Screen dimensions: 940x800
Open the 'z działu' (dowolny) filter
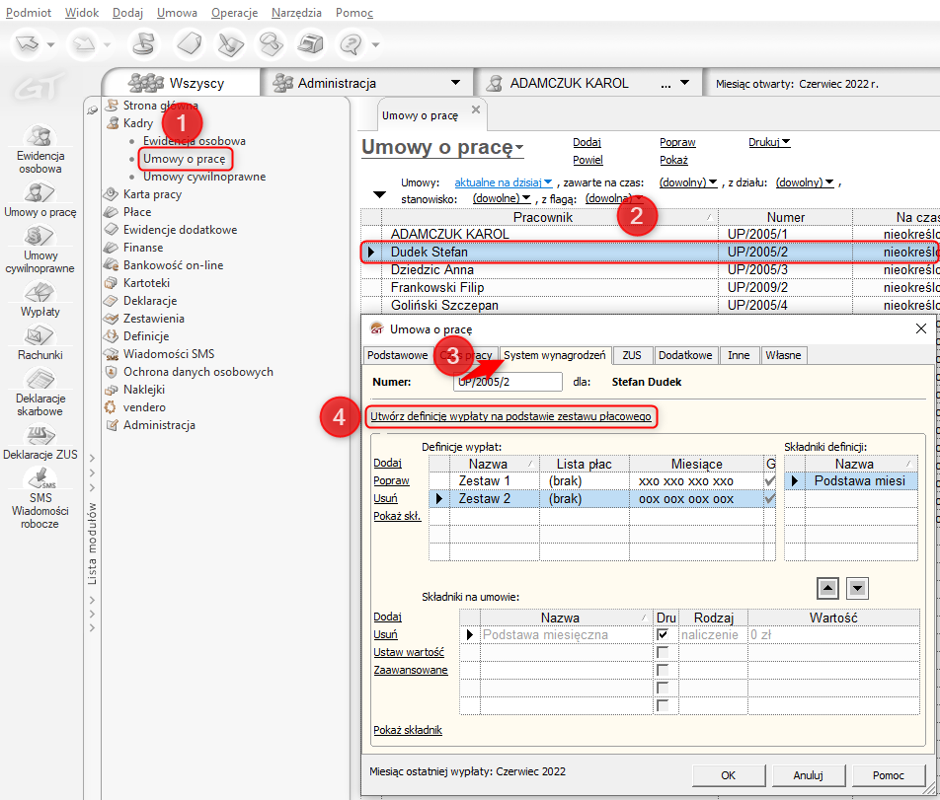coord(805,182)
